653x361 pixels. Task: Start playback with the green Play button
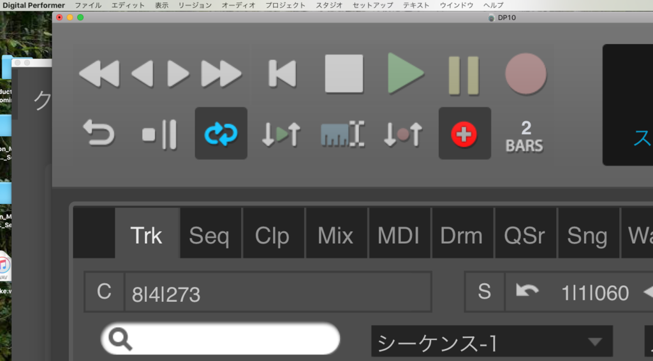point(406,74)
